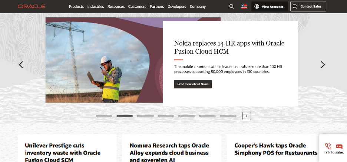The height and width of the screenshot is (162, 347).
Task: Click the Oracle logo
Action: pos(32,6)
